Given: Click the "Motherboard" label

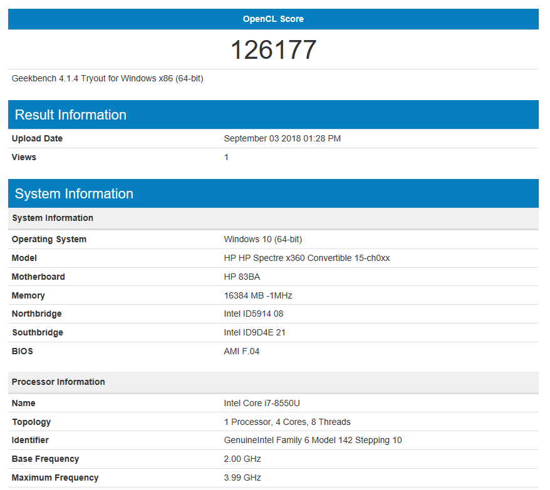Looking at the screenshot, I should [x=38, y=277].
